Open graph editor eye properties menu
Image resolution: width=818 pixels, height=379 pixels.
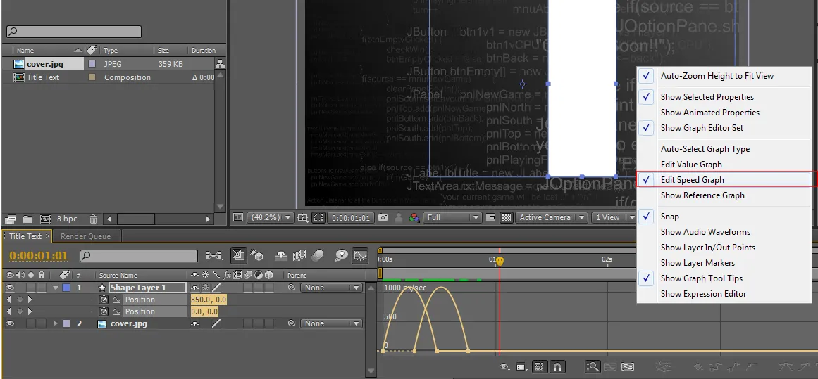pyautogui.click(x=504, y=367)
